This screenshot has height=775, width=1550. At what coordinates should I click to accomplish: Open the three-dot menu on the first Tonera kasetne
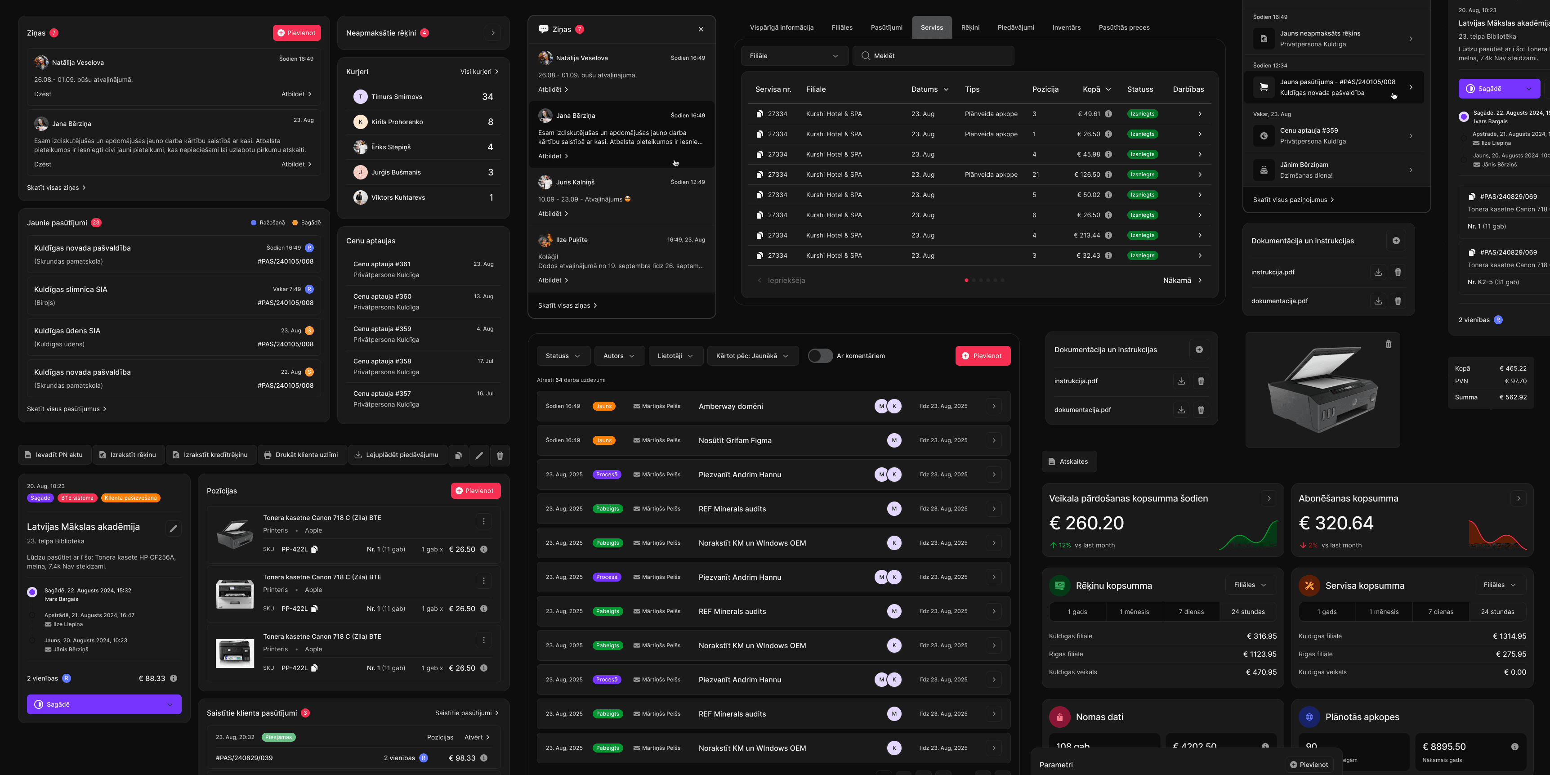(x=483, y=521)
